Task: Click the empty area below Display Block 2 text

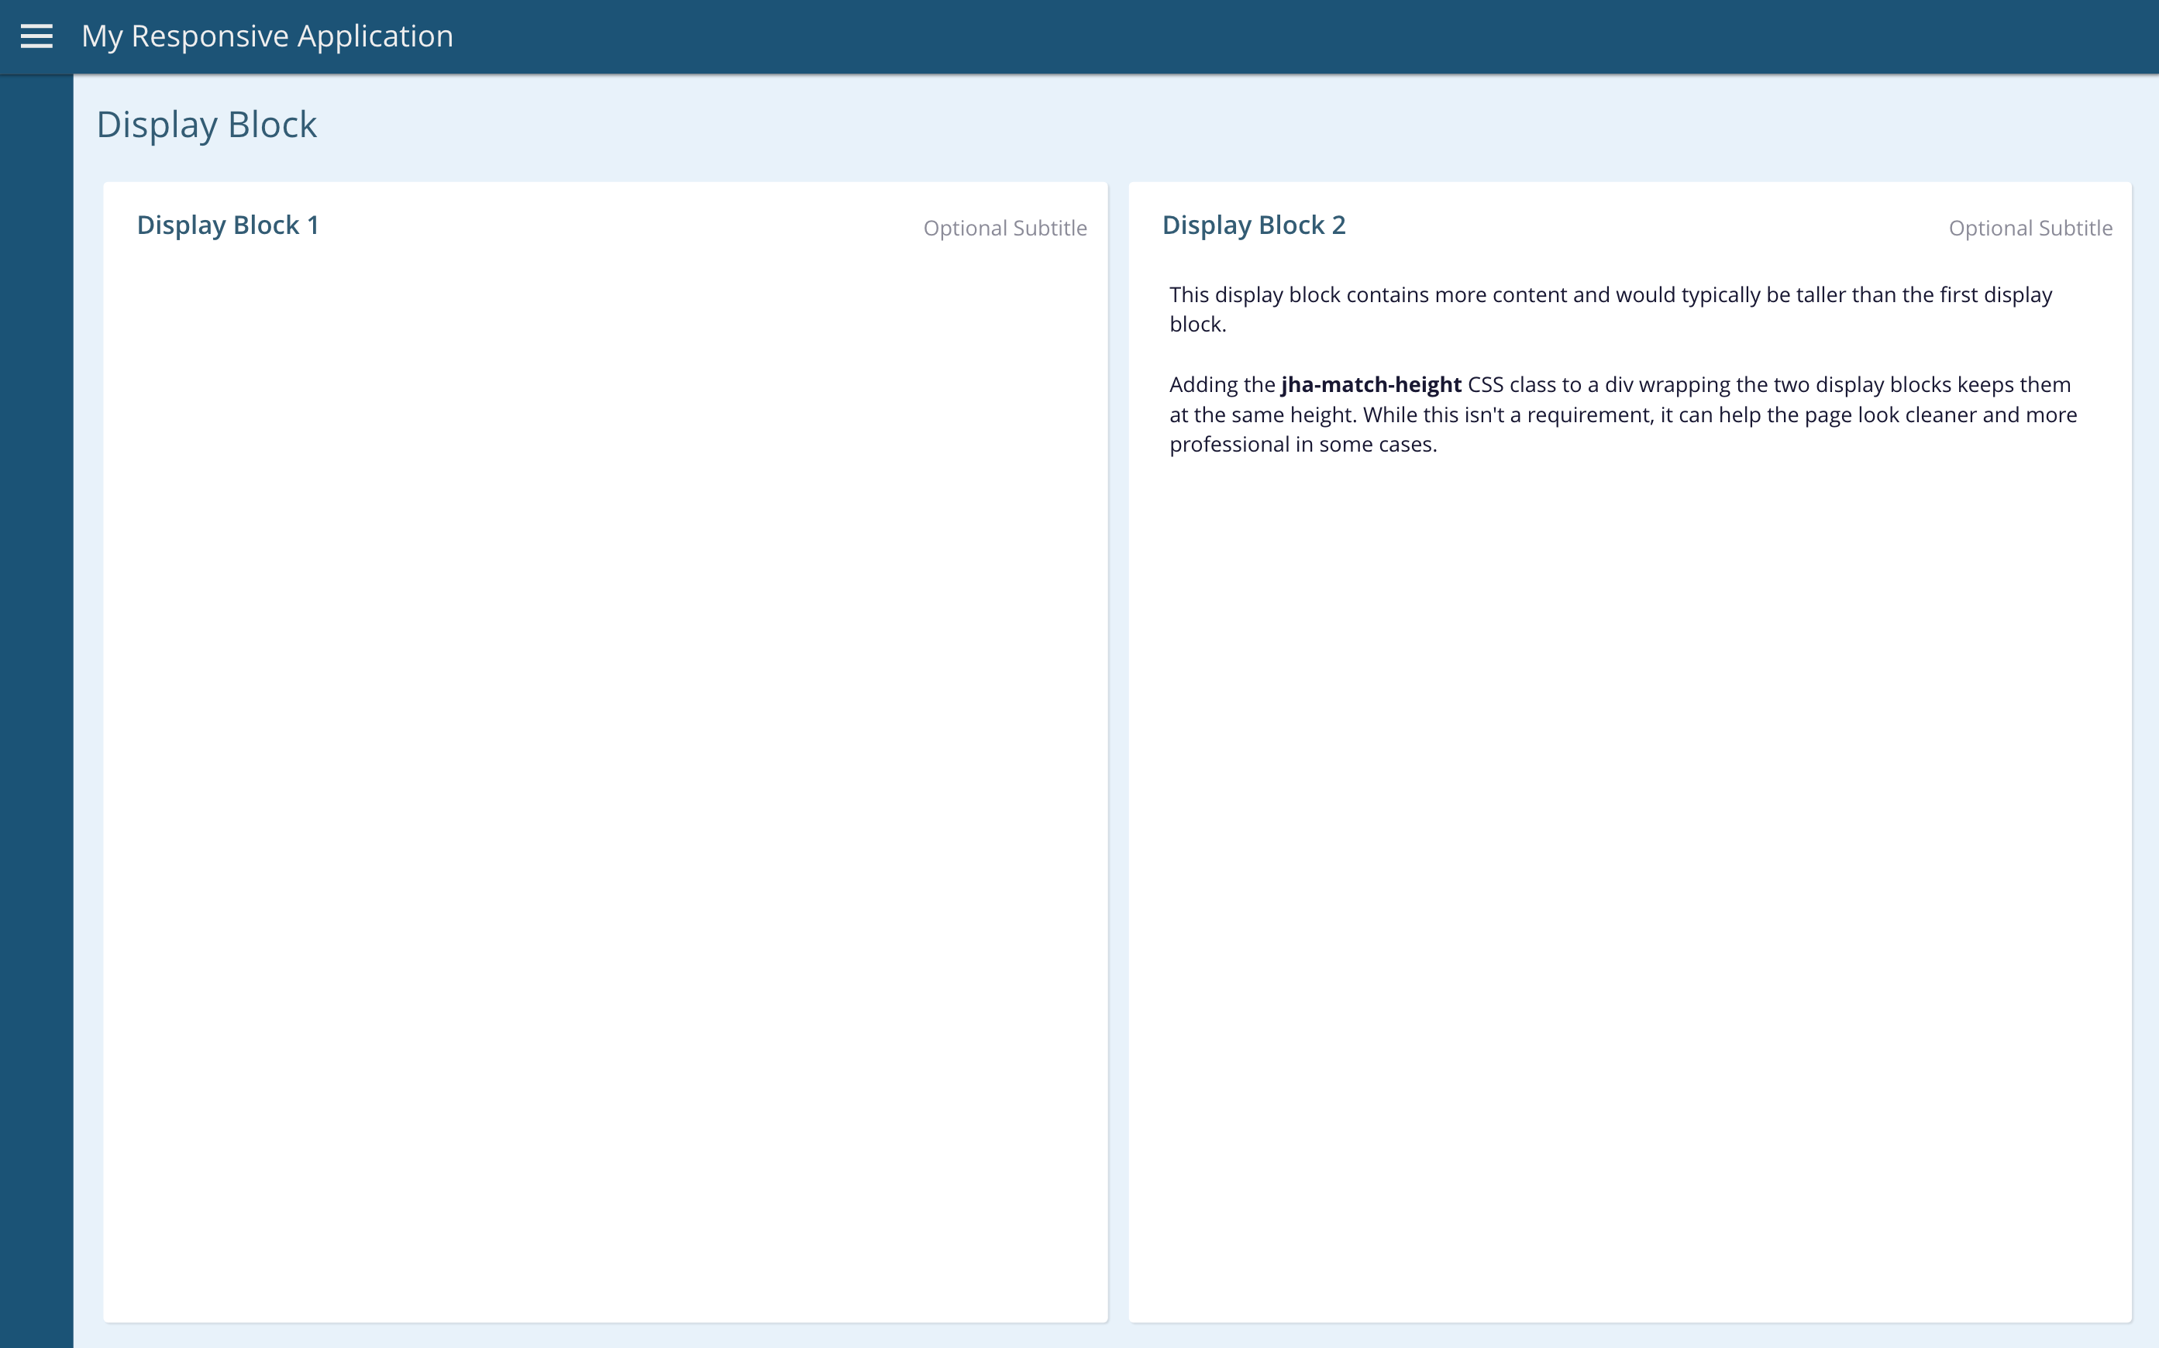Action: [x=1629, y=892]
